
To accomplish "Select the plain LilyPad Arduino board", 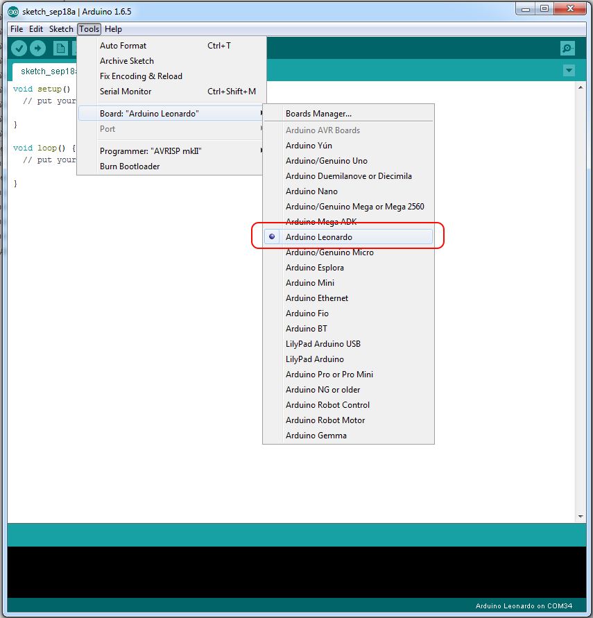I will pos(348,359).
